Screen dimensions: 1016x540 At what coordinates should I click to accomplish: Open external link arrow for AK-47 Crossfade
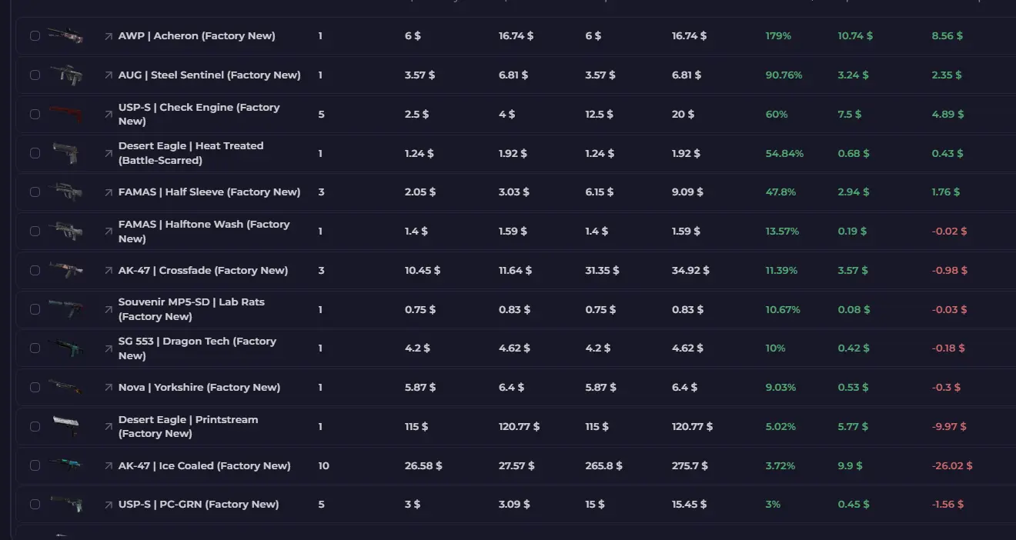[109, 271]
